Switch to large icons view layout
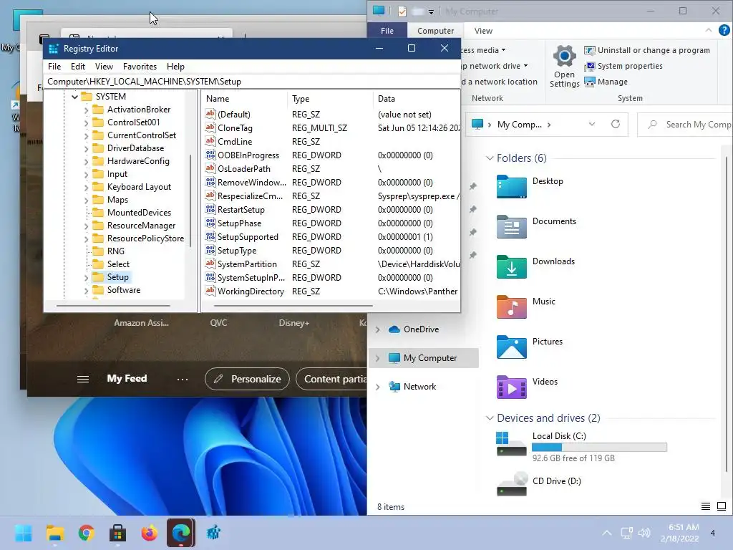Screen dimensions: 733x550 coord(722,506)
